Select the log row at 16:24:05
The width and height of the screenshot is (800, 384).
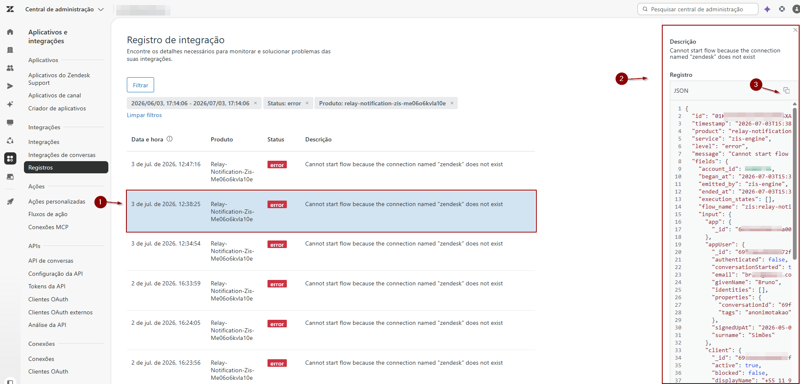(x=331, y=330)
